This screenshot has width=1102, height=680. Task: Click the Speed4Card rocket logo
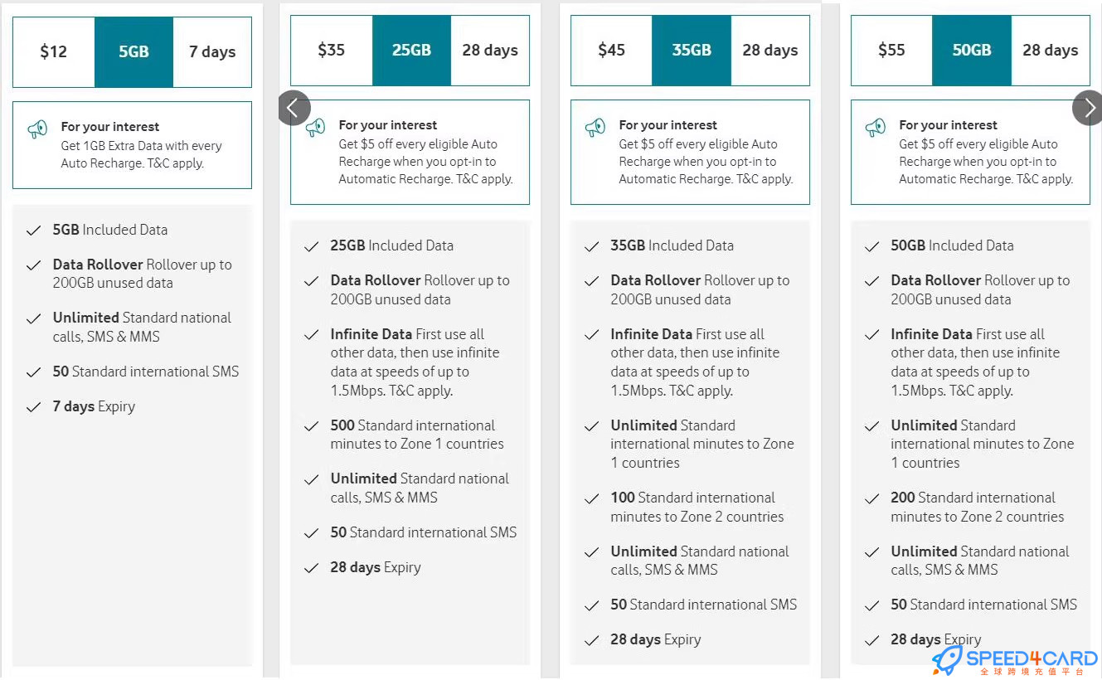[x=948, y=660]
